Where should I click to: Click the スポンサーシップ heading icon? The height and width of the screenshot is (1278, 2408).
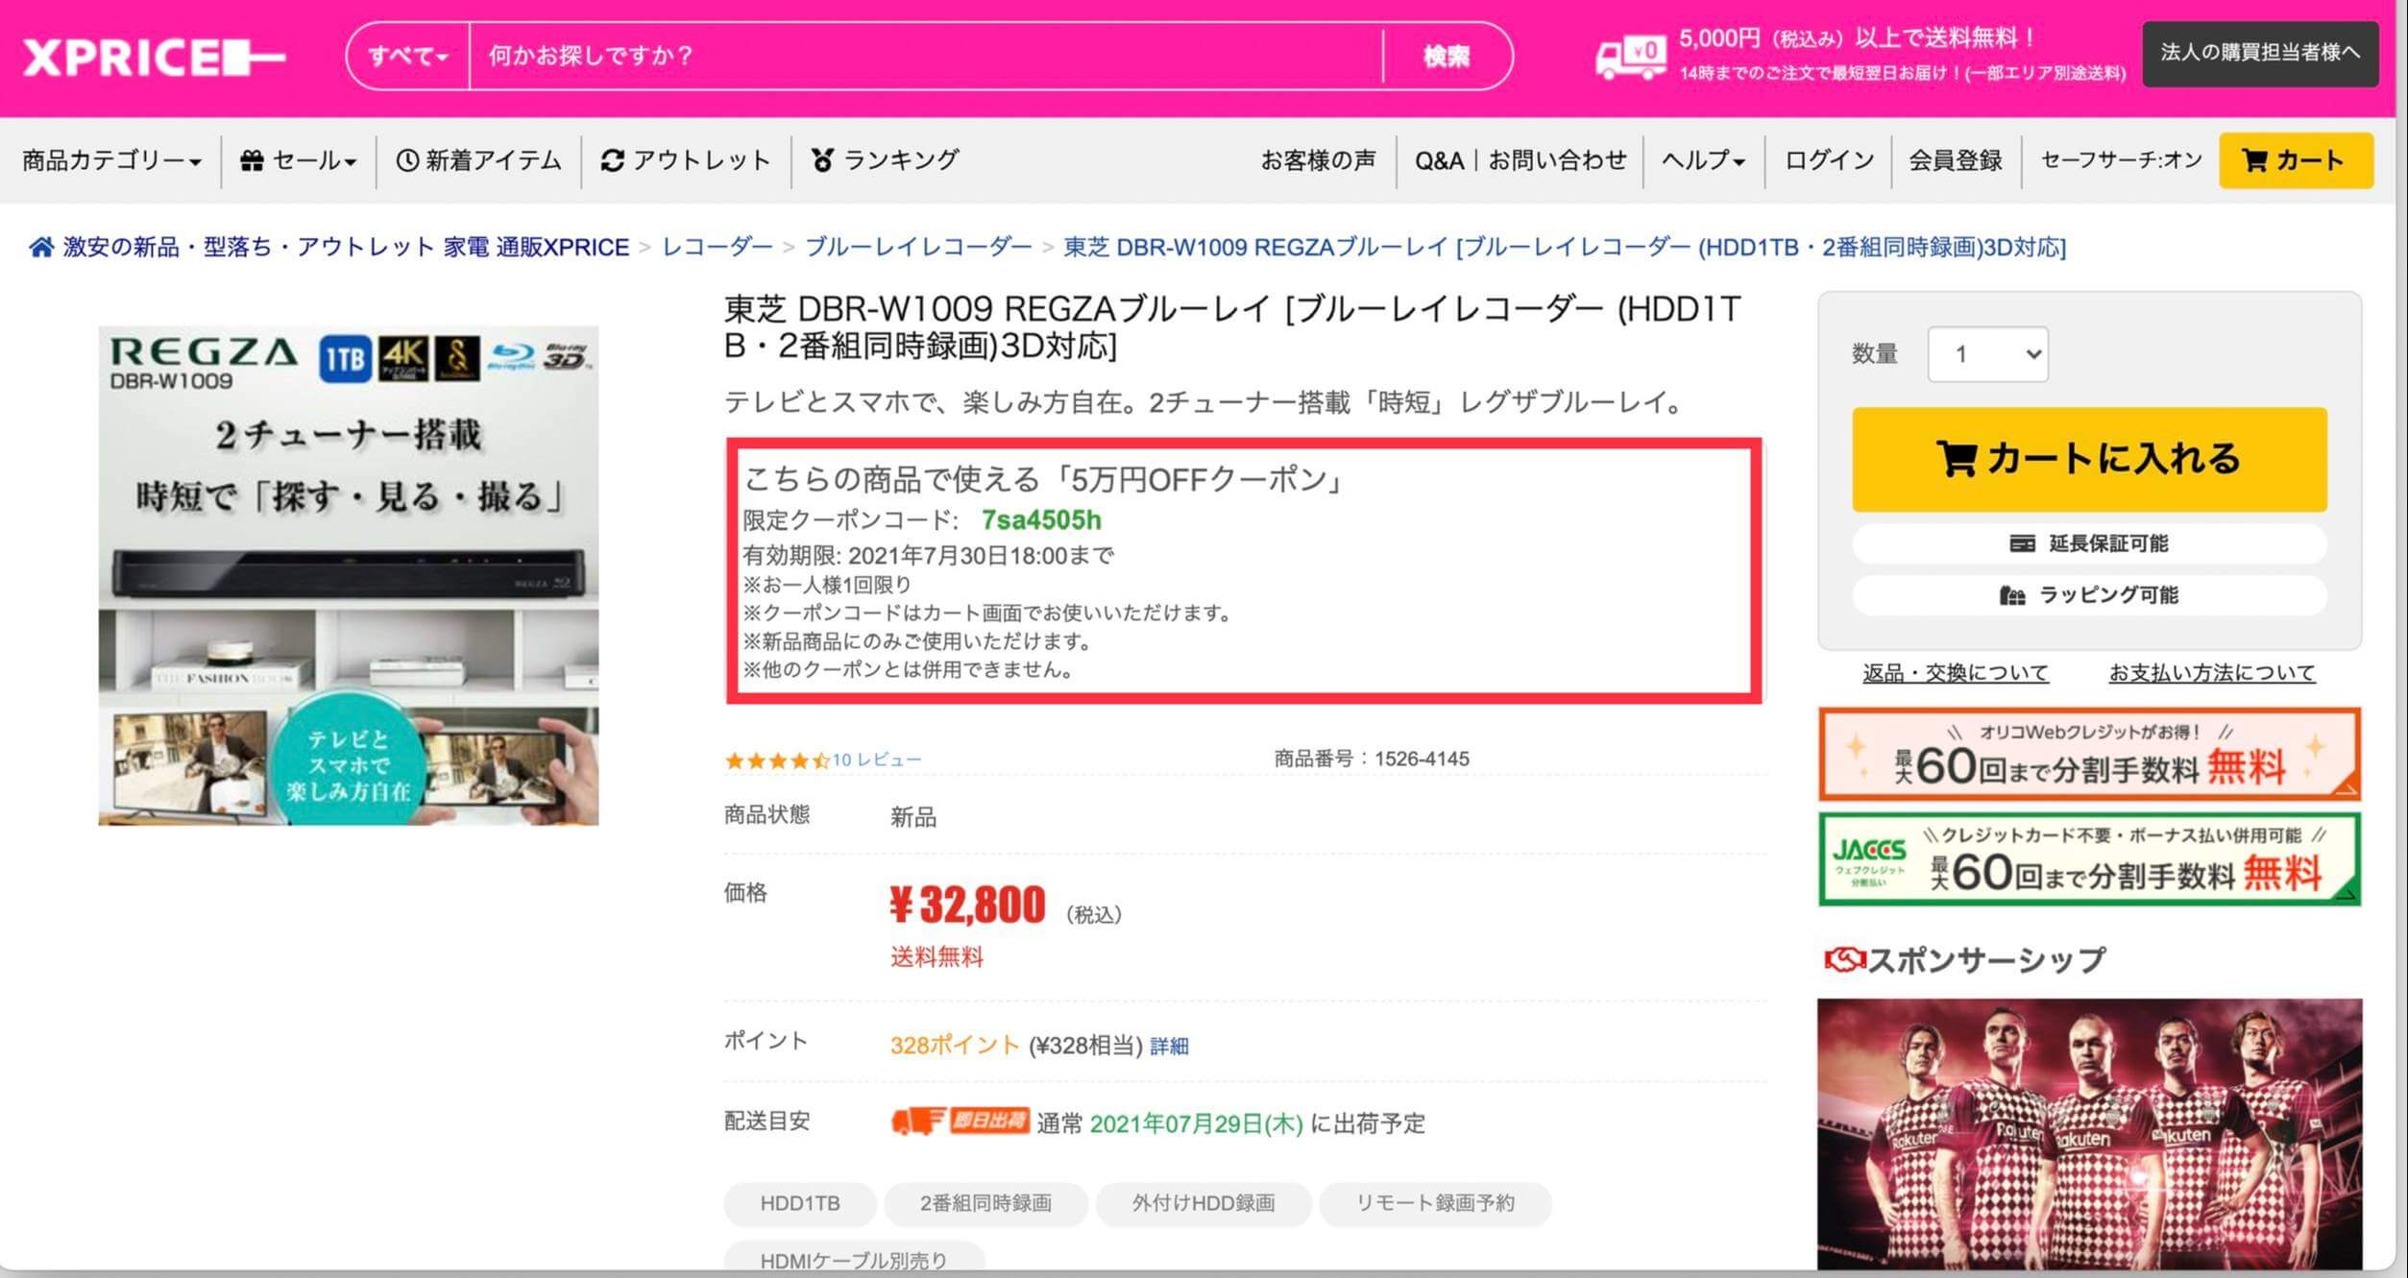point(1843,959)
